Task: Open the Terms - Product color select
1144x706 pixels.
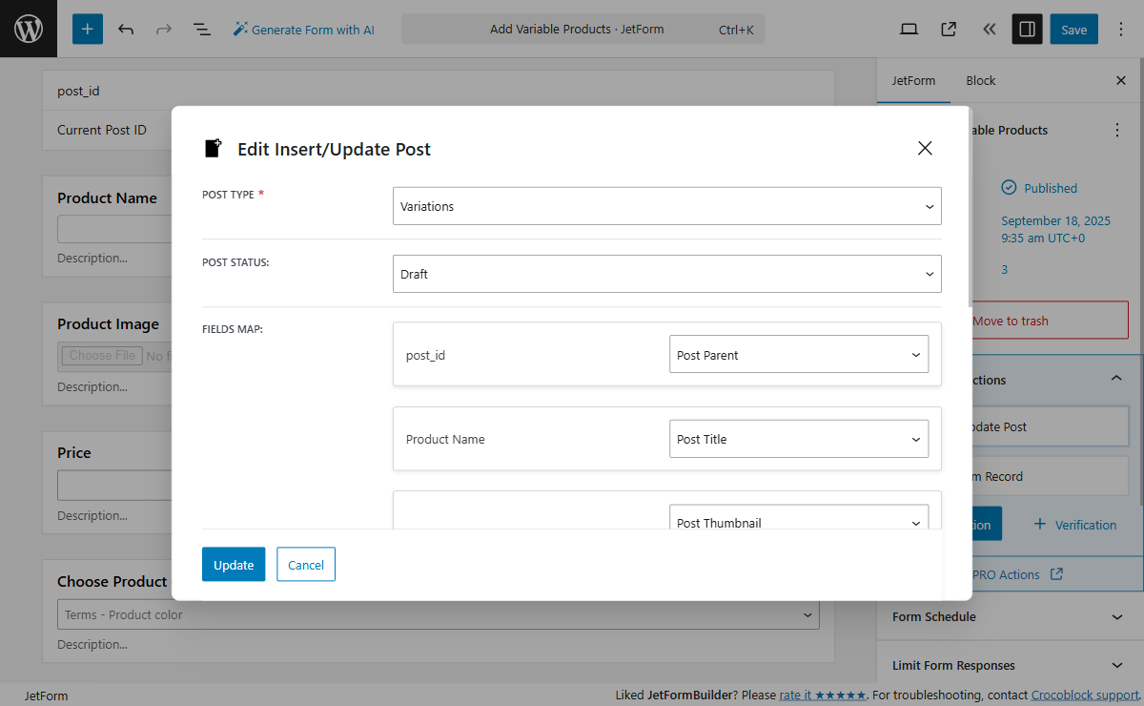Action: click(x=439, y=614)
